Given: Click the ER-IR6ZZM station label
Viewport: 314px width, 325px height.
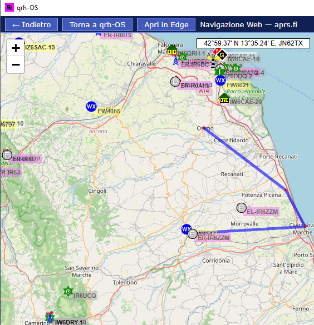Looking at the screenshot, I should [214, 238].
